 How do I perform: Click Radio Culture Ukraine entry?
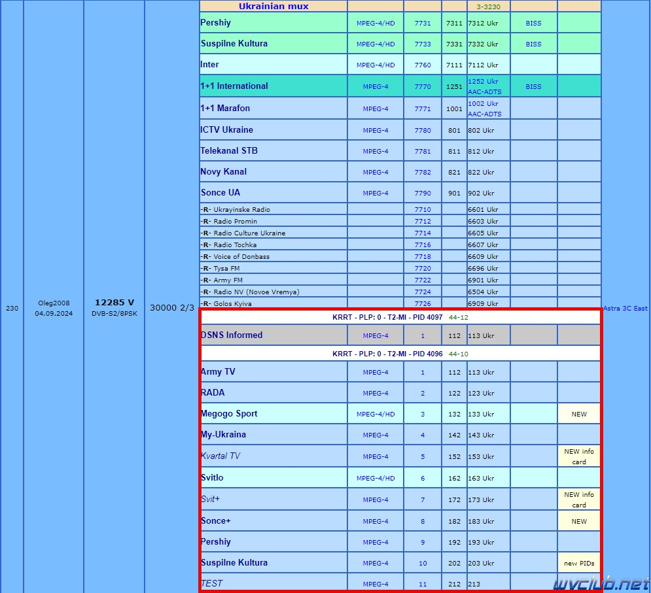[243, 233]
